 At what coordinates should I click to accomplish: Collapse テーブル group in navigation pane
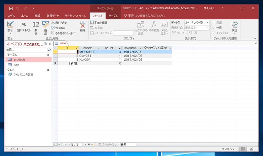[x=48, y=55]
